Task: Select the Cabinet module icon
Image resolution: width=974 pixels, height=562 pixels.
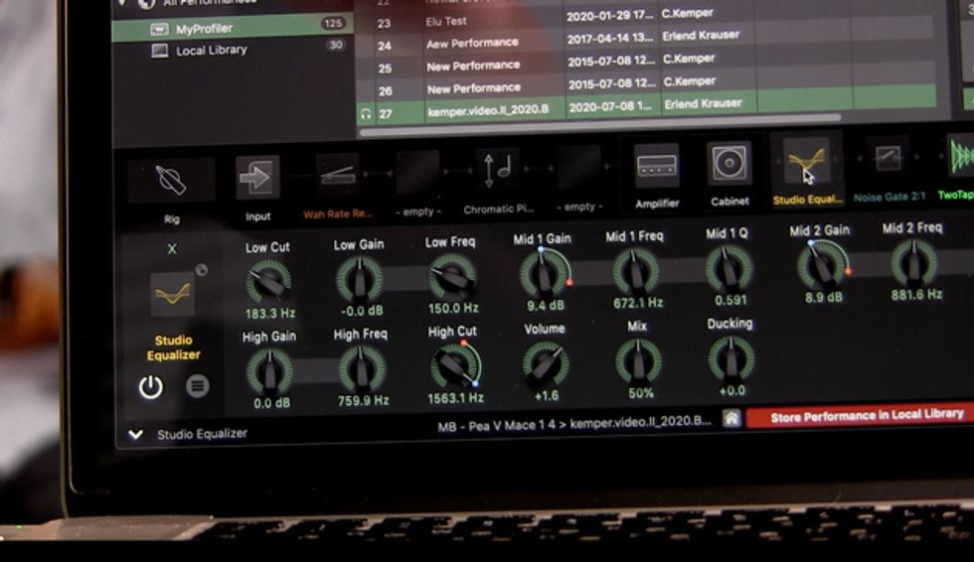Action: click(730, 164)
